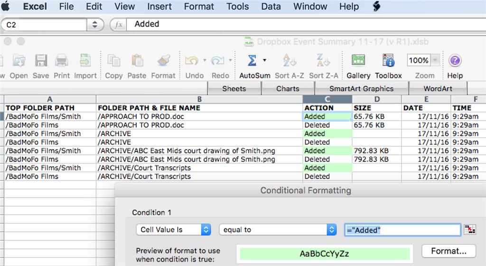Image resolution: width=486 pixels, height=266 pixels.
Task: Open the Name Box dropdown stepper
Action: point(94,25)
